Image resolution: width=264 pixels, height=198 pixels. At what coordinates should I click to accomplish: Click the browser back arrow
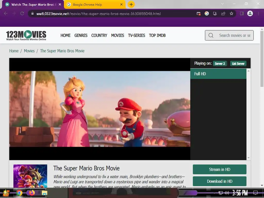tap(6, 13)
